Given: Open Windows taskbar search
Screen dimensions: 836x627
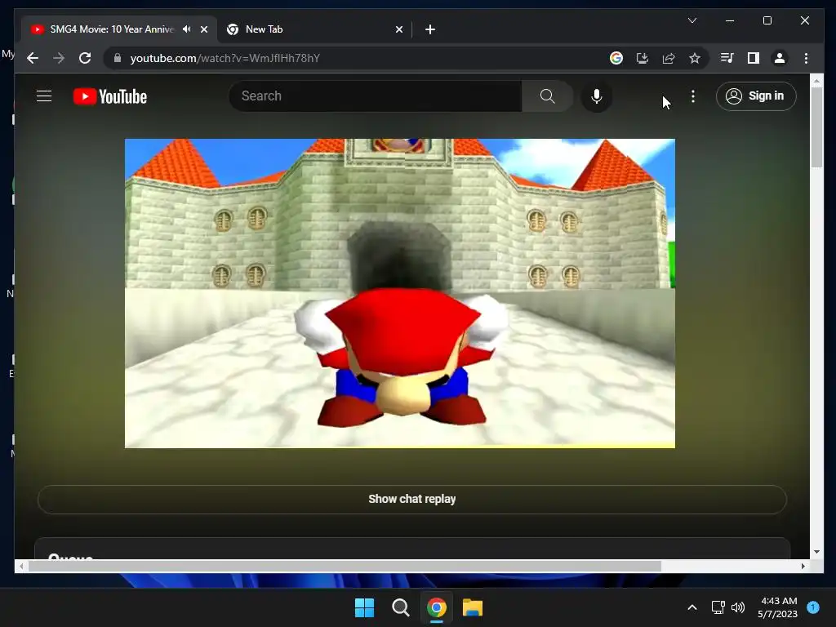Looking at the screenshot, I should pyautogui.click(x=400, y=607).
